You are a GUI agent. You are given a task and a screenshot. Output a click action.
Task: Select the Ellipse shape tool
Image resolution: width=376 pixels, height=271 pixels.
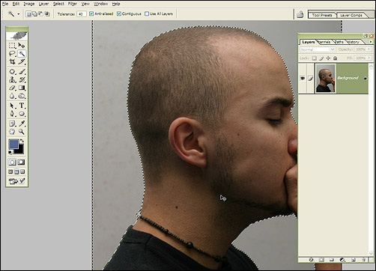coord(22,114)
